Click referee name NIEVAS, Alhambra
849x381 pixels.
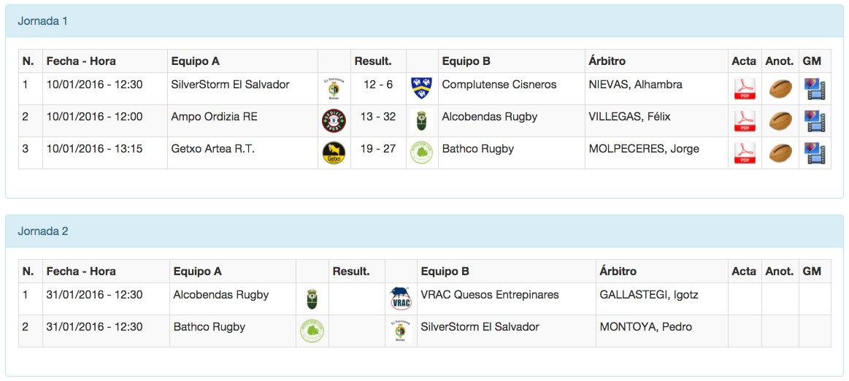coord(635,85)
